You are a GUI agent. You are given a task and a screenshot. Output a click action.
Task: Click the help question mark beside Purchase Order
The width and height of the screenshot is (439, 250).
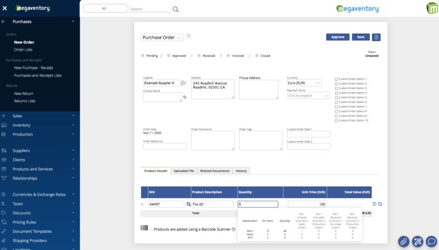point(188,36)
